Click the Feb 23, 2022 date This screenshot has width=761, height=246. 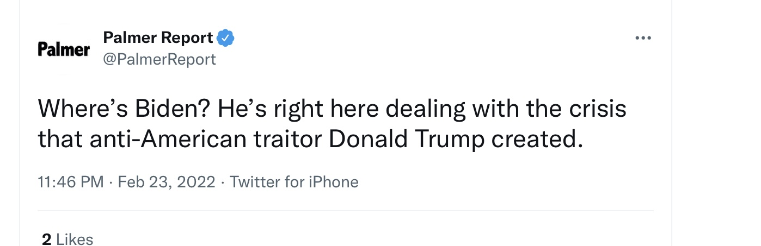point(167,182)
